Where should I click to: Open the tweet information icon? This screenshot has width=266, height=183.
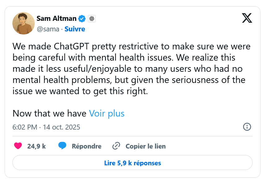[x=247, y=127]
